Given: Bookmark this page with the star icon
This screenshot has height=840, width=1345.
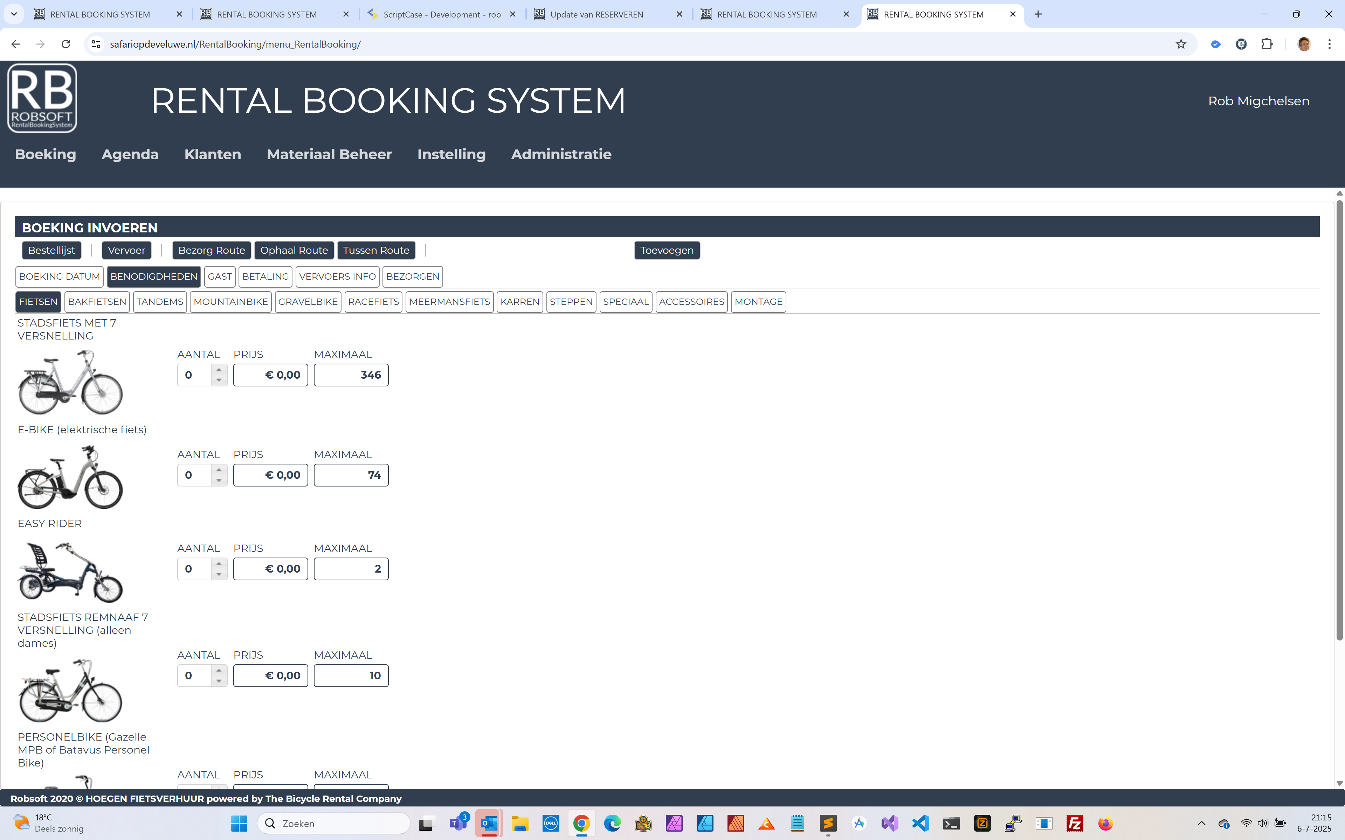Looking at the screenshot, I should 1180,44.
